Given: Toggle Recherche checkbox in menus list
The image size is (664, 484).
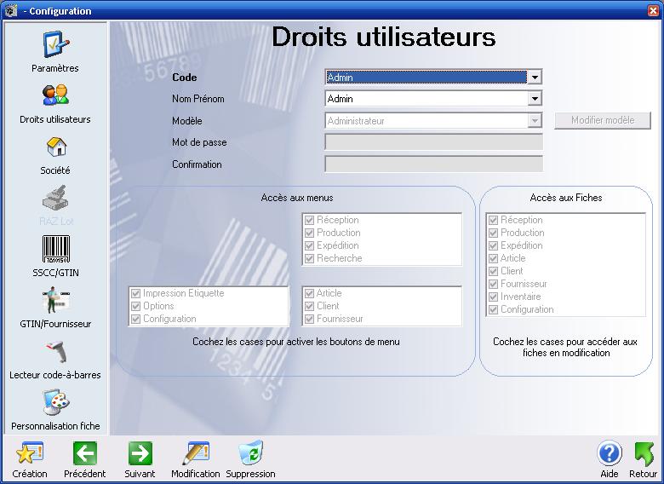Looking at the screenshot, I should coord(309,258).
